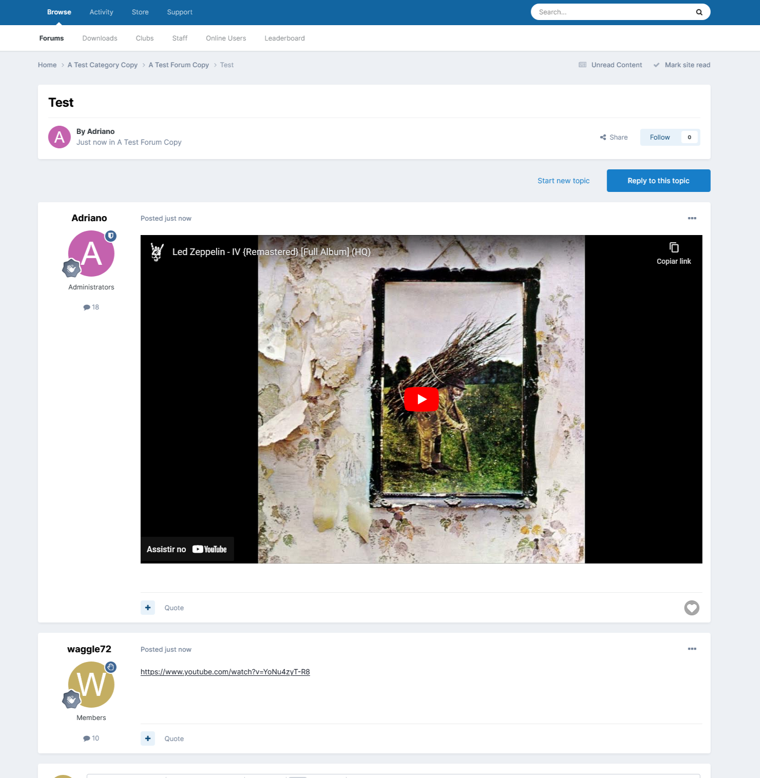
Task: Select the Downloads submenu item
Action: tap(100, 38)
